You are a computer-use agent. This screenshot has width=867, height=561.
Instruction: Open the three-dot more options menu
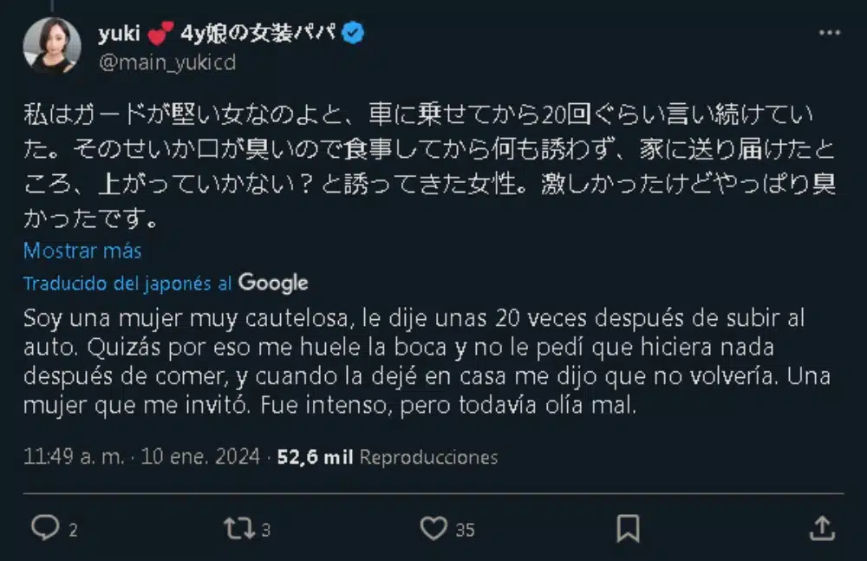click(830, 33)
